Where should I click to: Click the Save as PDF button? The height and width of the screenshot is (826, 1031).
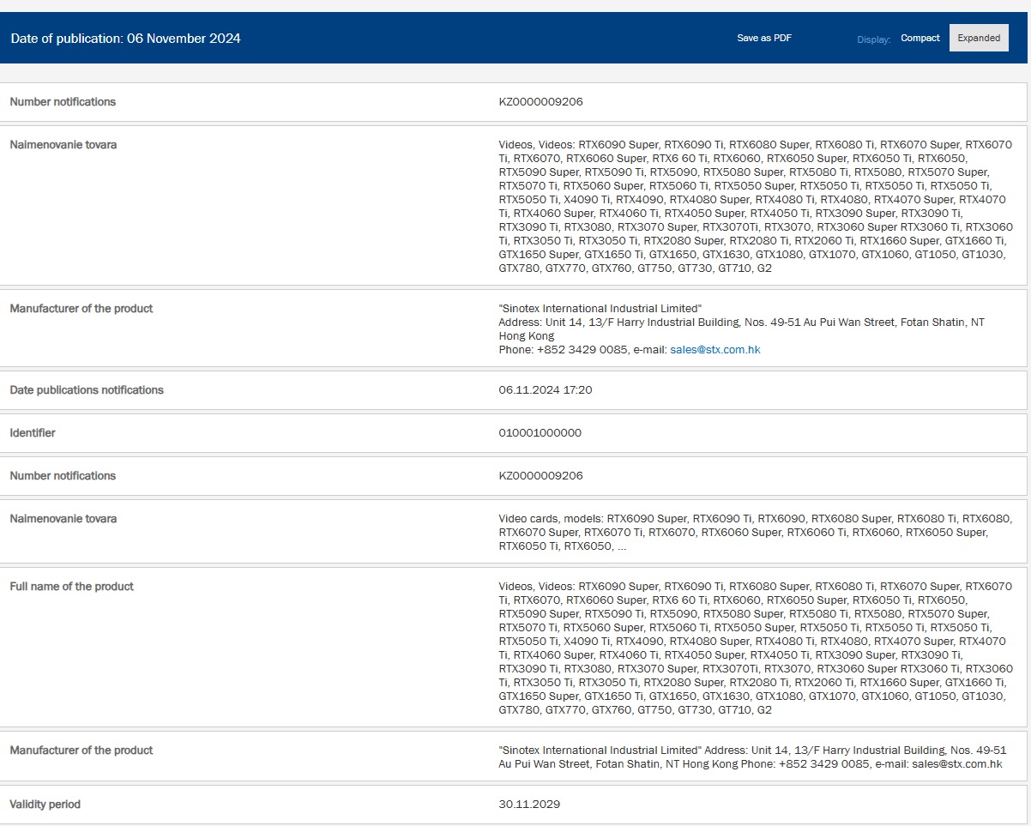764,39
